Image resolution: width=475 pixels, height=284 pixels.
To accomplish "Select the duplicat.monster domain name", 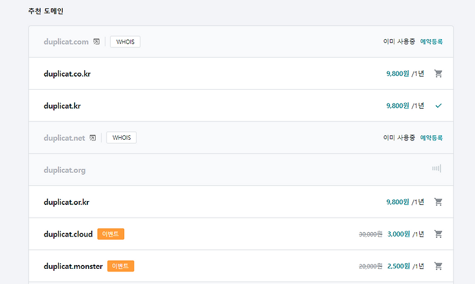I will click(x=73, y=266).
